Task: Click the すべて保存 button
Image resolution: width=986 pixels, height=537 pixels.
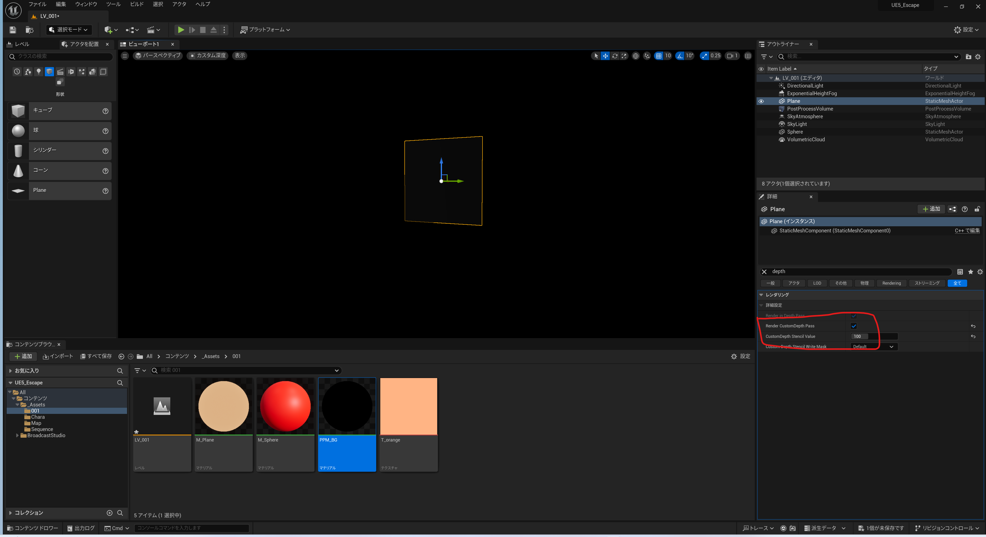Action: (96, 356)
